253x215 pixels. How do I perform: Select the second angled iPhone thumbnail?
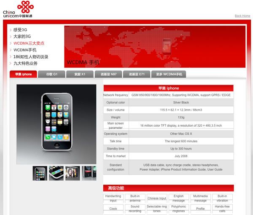click(x=57, y=173)
